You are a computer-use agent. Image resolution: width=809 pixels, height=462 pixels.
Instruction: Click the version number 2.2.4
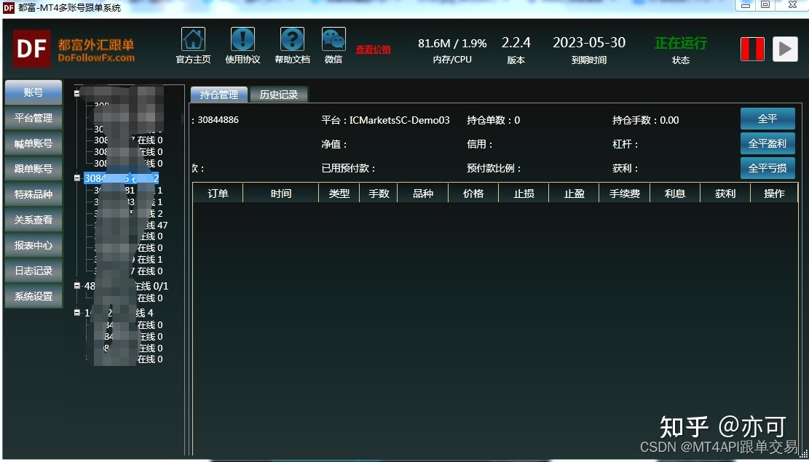[x=516, y=43]
